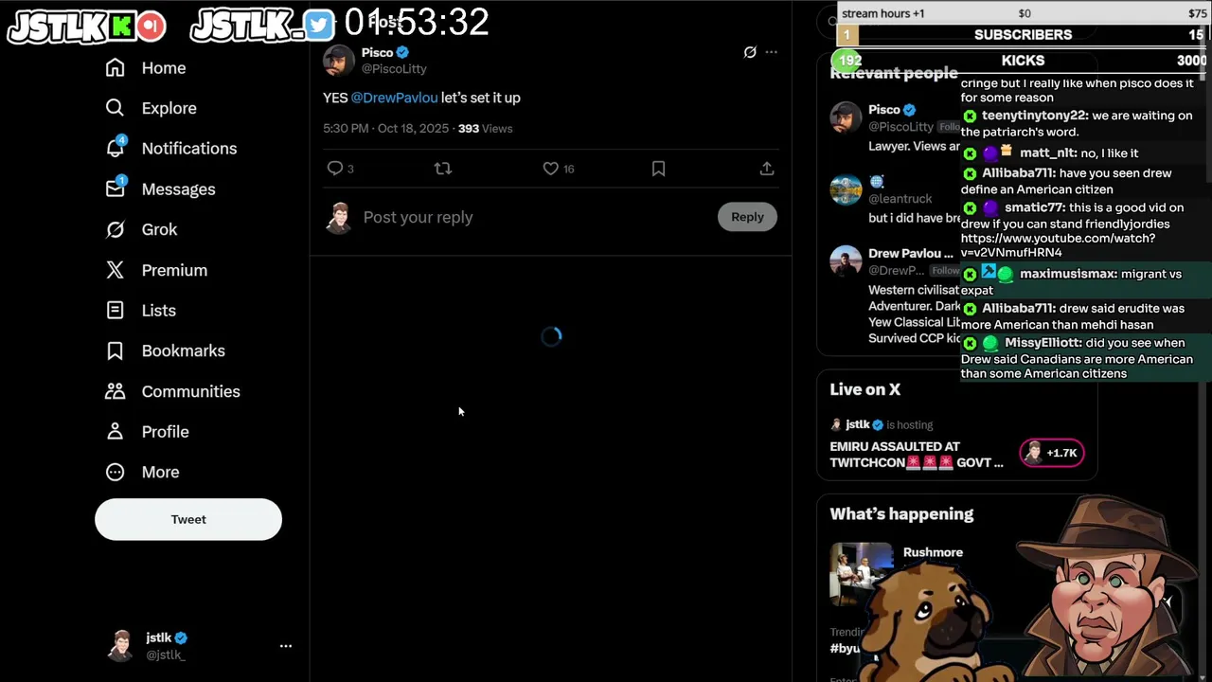Open the Messages envelope icon
1212x682 pixels.
pyautogui.click(x=115, y=188)
